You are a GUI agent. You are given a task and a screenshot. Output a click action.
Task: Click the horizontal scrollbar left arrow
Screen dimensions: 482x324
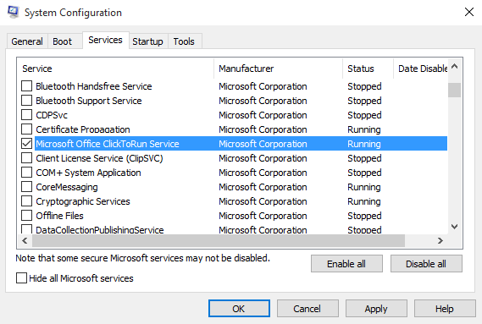(x=25, y=240)
